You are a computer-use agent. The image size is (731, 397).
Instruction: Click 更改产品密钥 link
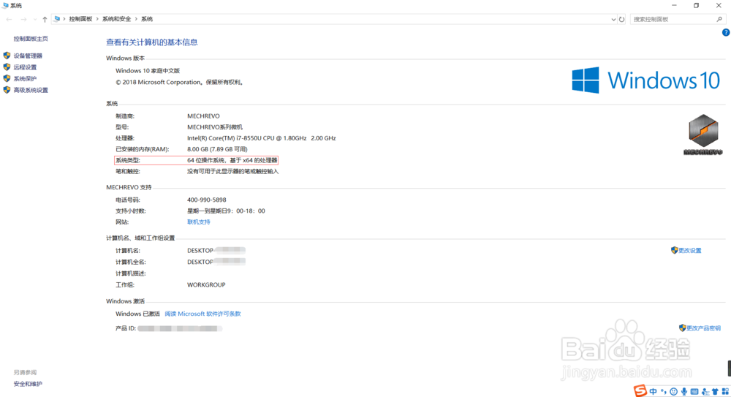(x=703, y=328)
